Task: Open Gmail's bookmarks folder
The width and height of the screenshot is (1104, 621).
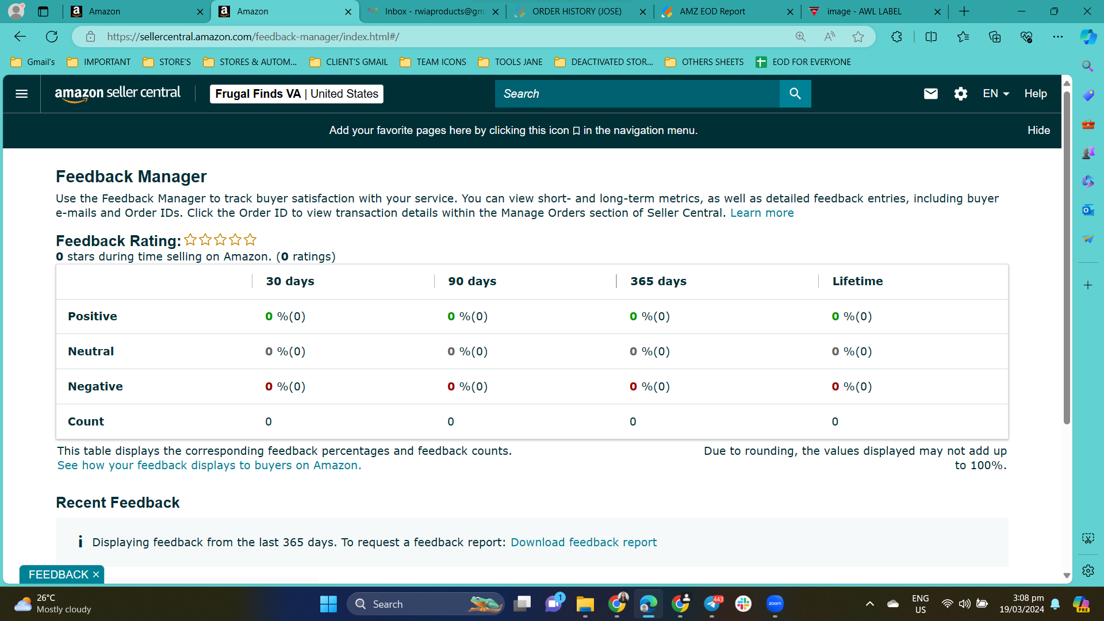Action: point(33,62)
